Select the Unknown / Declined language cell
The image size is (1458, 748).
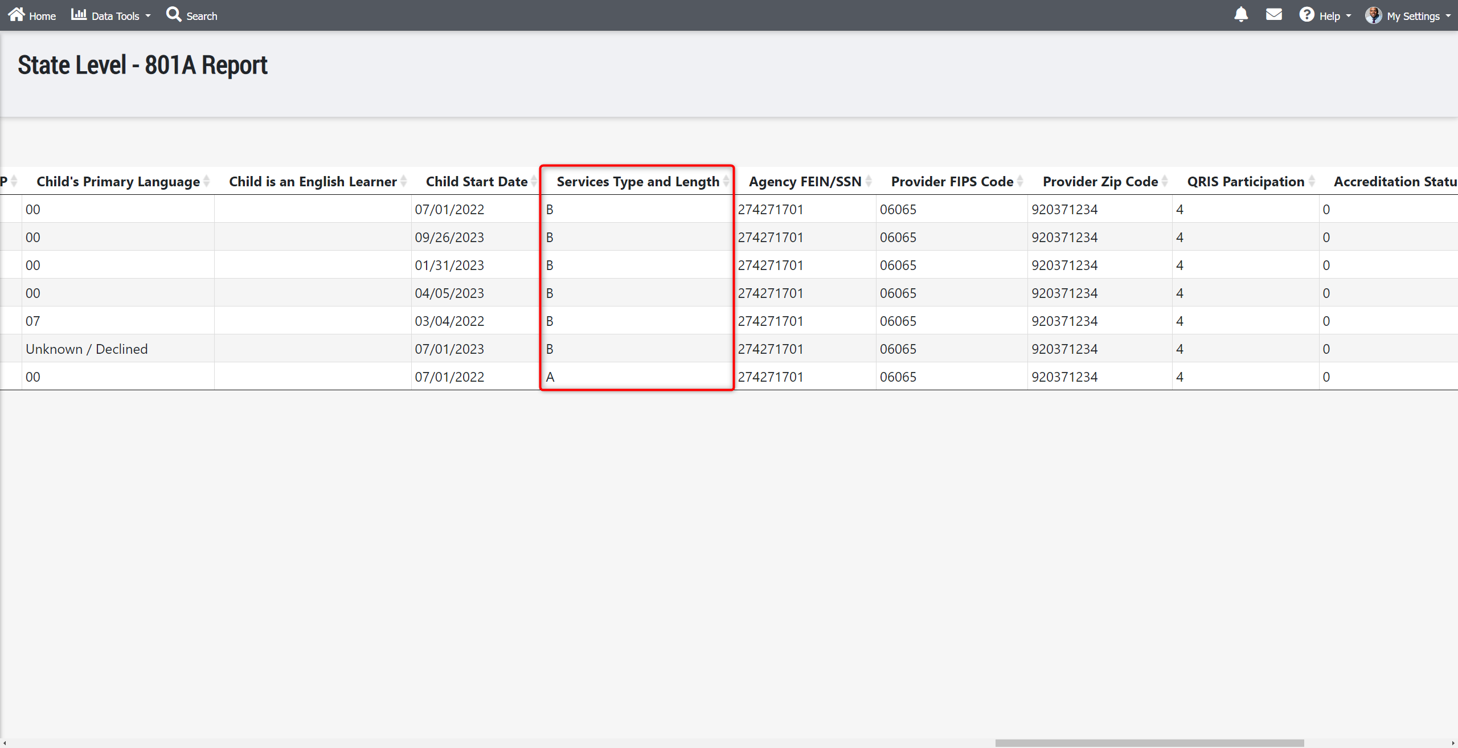pos(87,349)
